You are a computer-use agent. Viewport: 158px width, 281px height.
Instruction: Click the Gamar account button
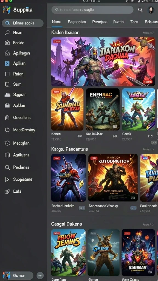pos(18,276)
